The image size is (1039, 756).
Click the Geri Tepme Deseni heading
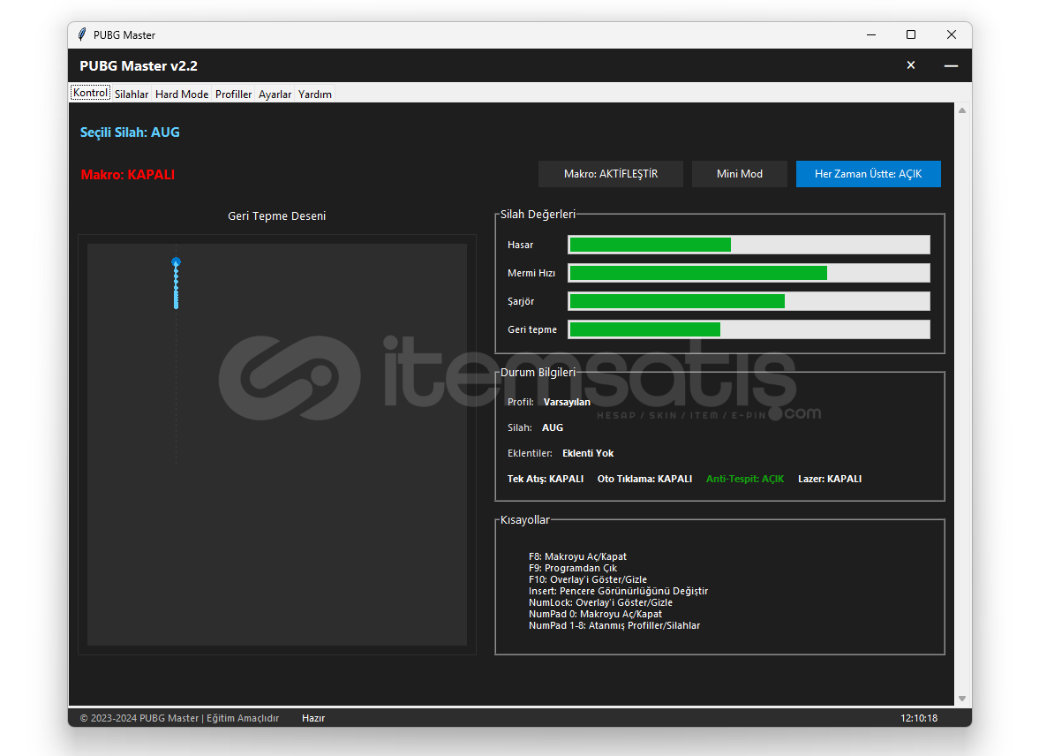pyautogui.click(x=277, y=216)
